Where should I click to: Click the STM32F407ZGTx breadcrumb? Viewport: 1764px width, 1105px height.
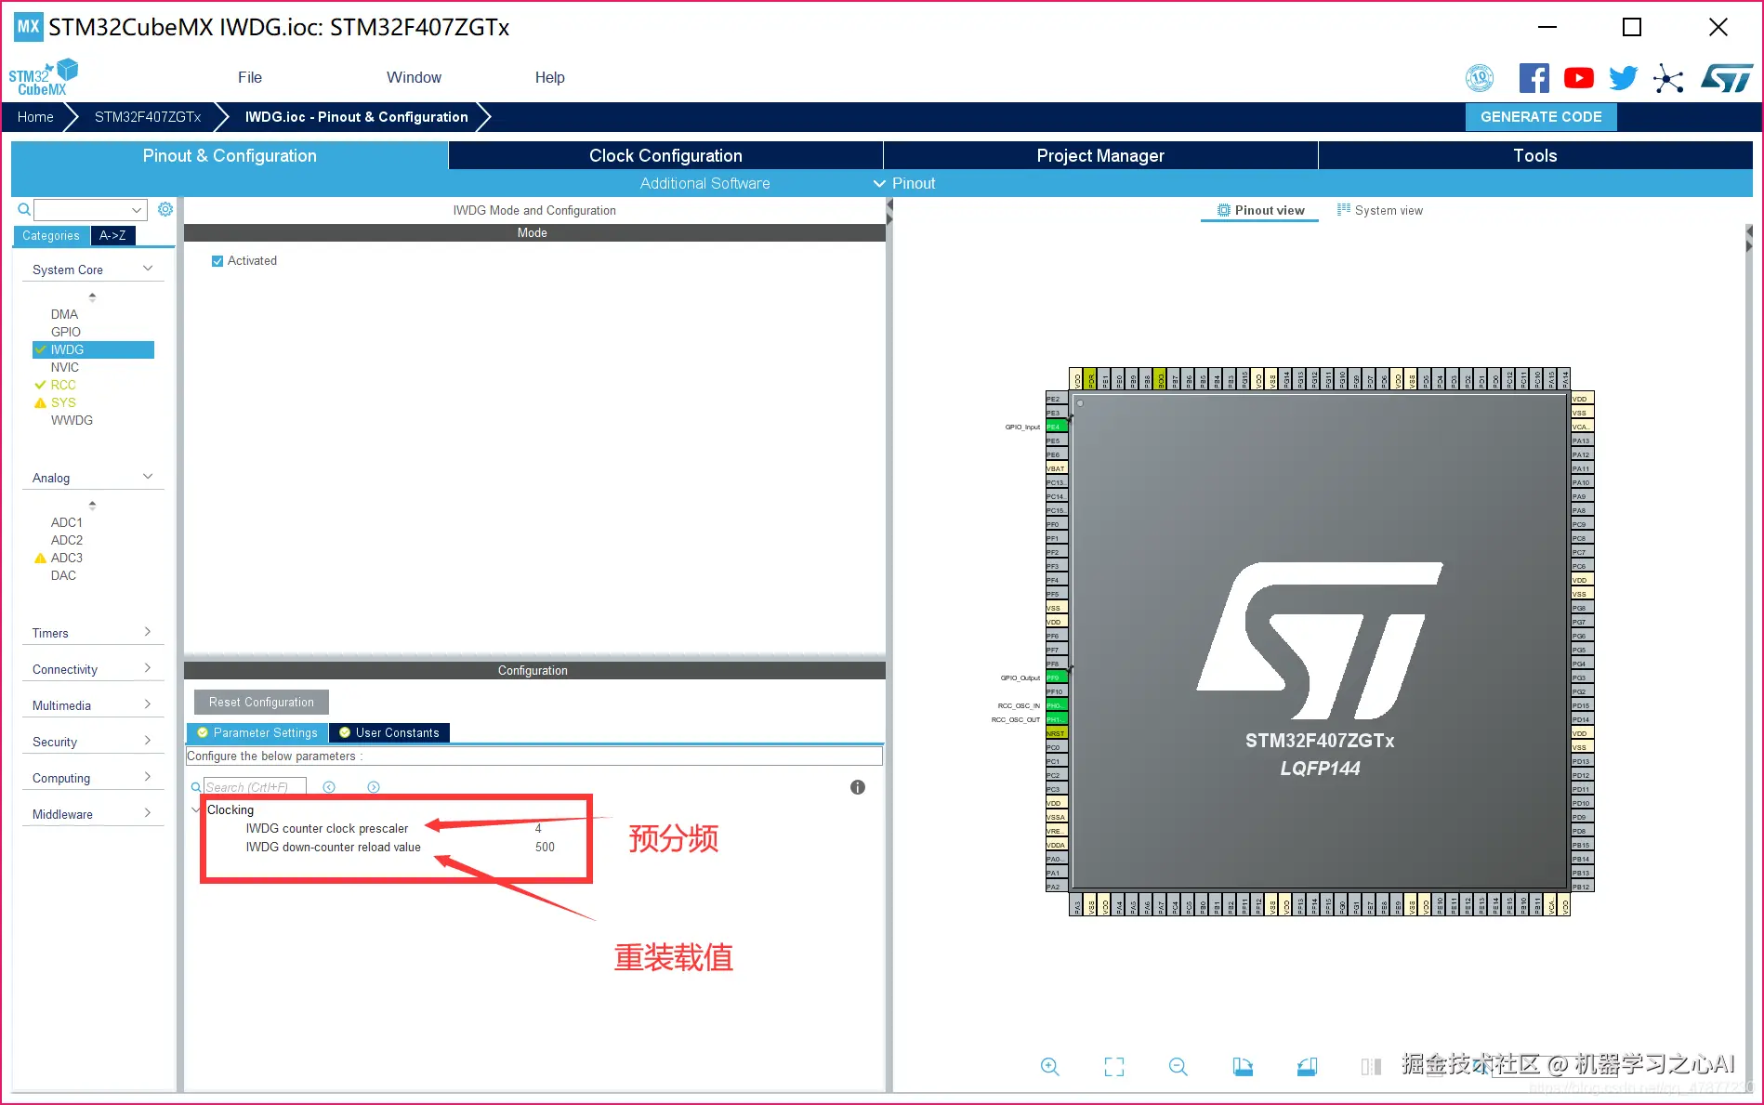pyautogui.click(x=148, y=117)
